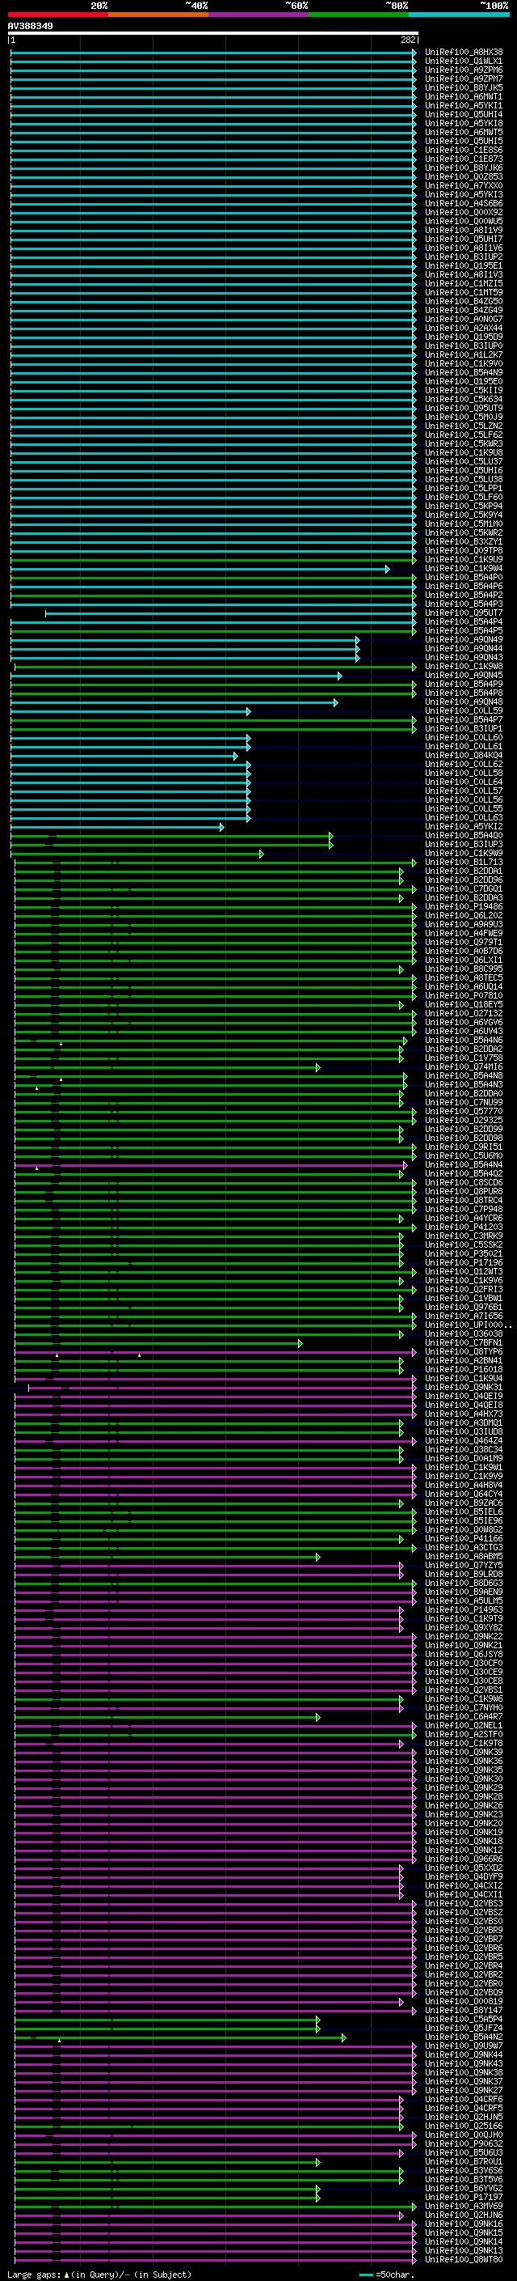This screenshot has height=2281, width=517.
Task: Select label UniRef100_A9QN49
Action: 463,639
